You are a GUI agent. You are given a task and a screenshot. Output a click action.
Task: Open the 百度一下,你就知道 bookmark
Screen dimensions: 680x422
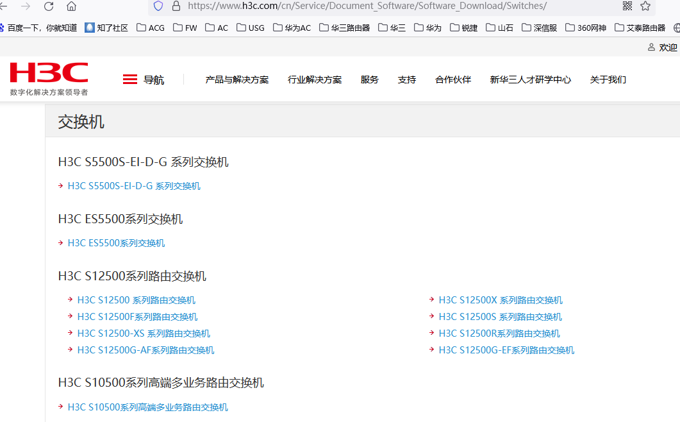(x=38, y=28)
